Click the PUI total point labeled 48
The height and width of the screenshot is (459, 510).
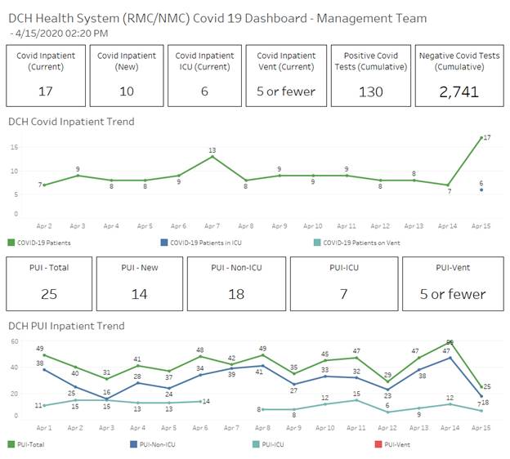click(x=200, y=357)
